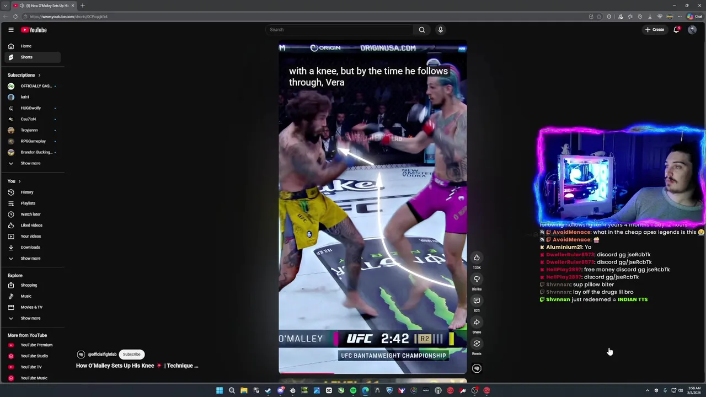Open the account avatar menu
Viewport: 706px width, 397px height.
coord(692,30)
